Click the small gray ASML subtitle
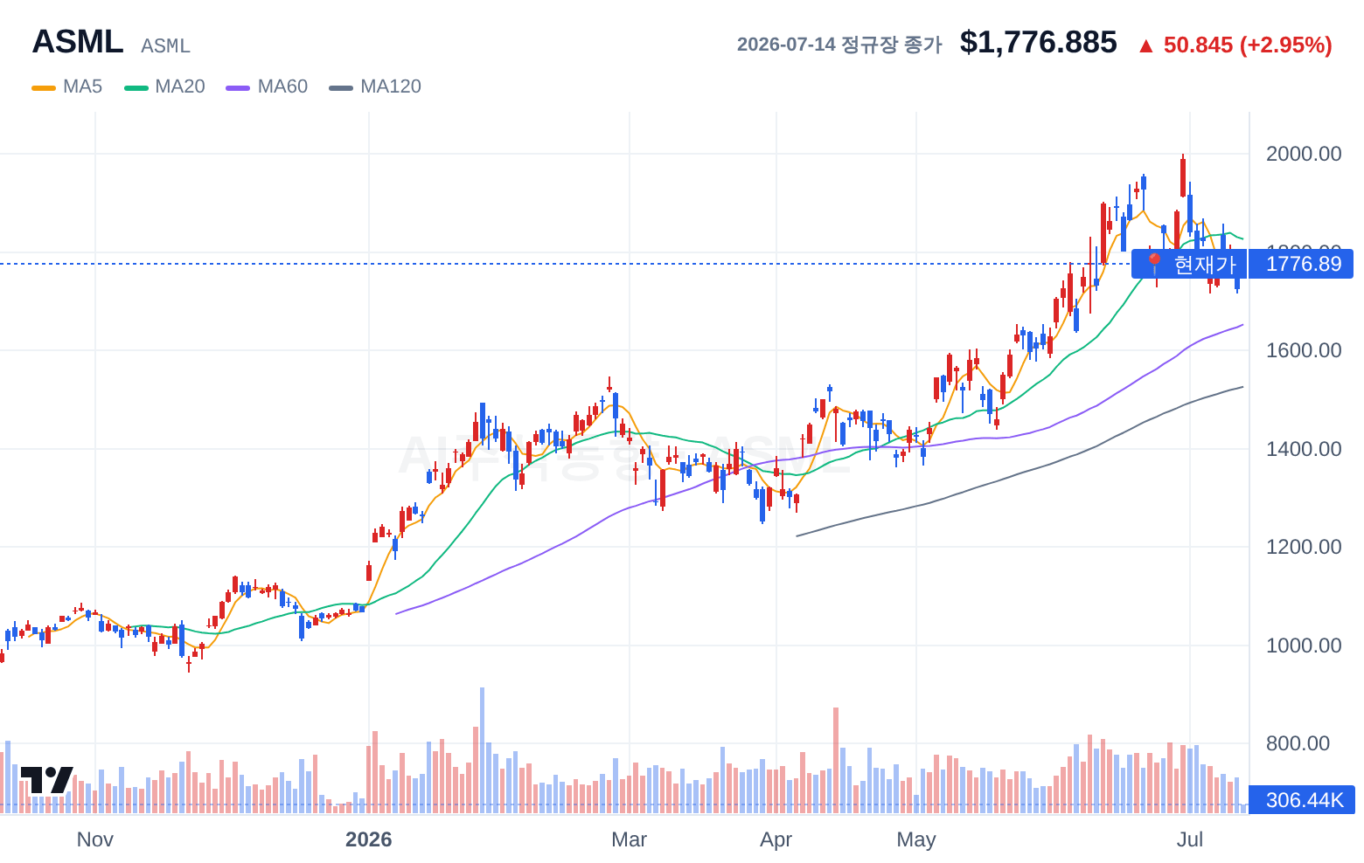This screenshot has width=1364, height=863. (165, 45)
